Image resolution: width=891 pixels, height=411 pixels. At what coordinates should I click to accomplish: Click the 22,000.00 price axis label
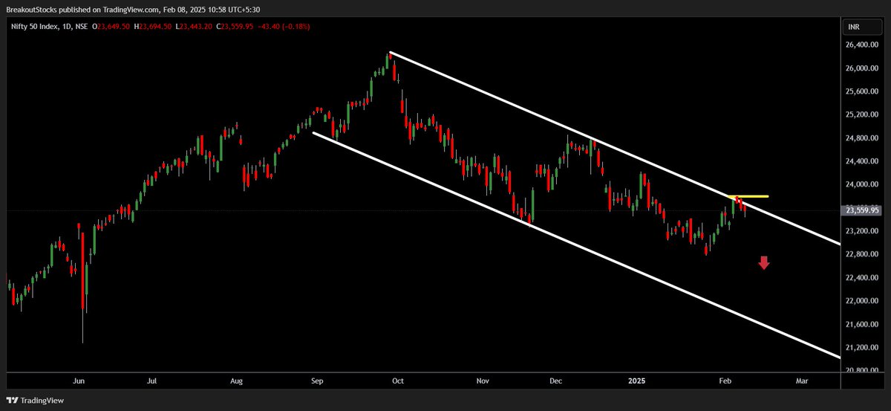(x=862, y=301)
